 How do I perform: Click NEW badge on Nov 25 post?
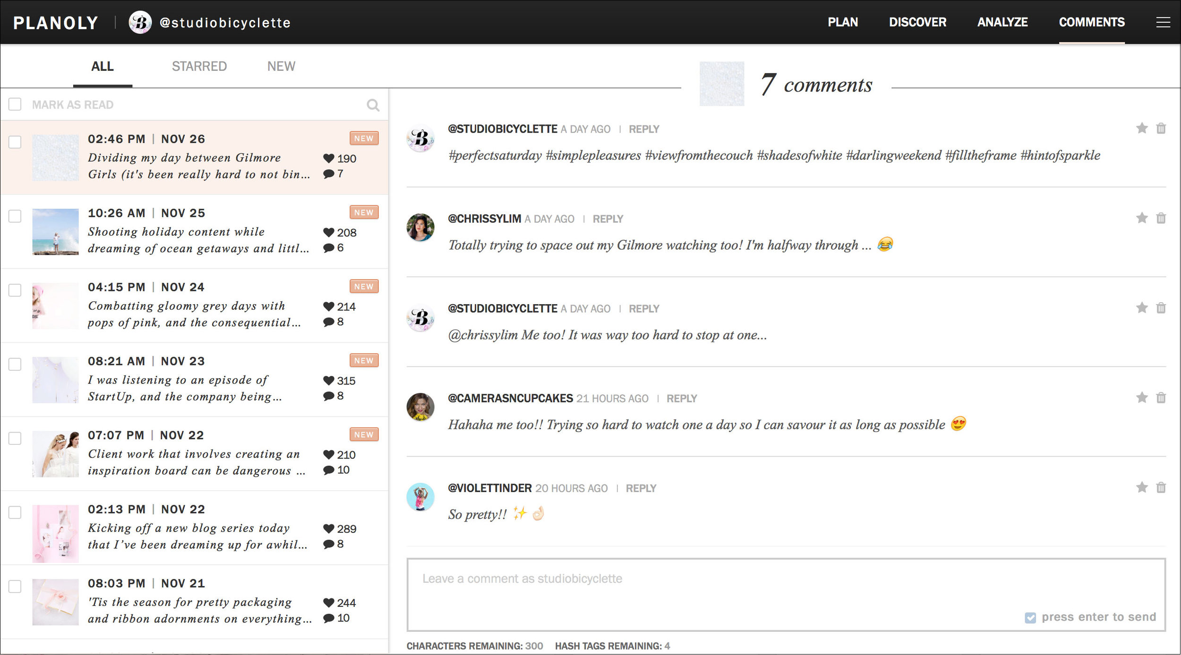click(364, 212)
